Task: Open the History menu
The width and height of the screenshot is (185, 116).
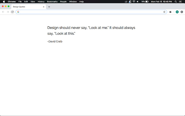Action: pyautogui.click(x=41, y=1)
